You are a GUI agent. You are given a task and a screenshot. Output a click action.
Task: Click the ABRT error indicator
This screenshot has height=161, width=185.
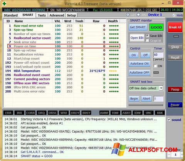click(x=126, y=113)
